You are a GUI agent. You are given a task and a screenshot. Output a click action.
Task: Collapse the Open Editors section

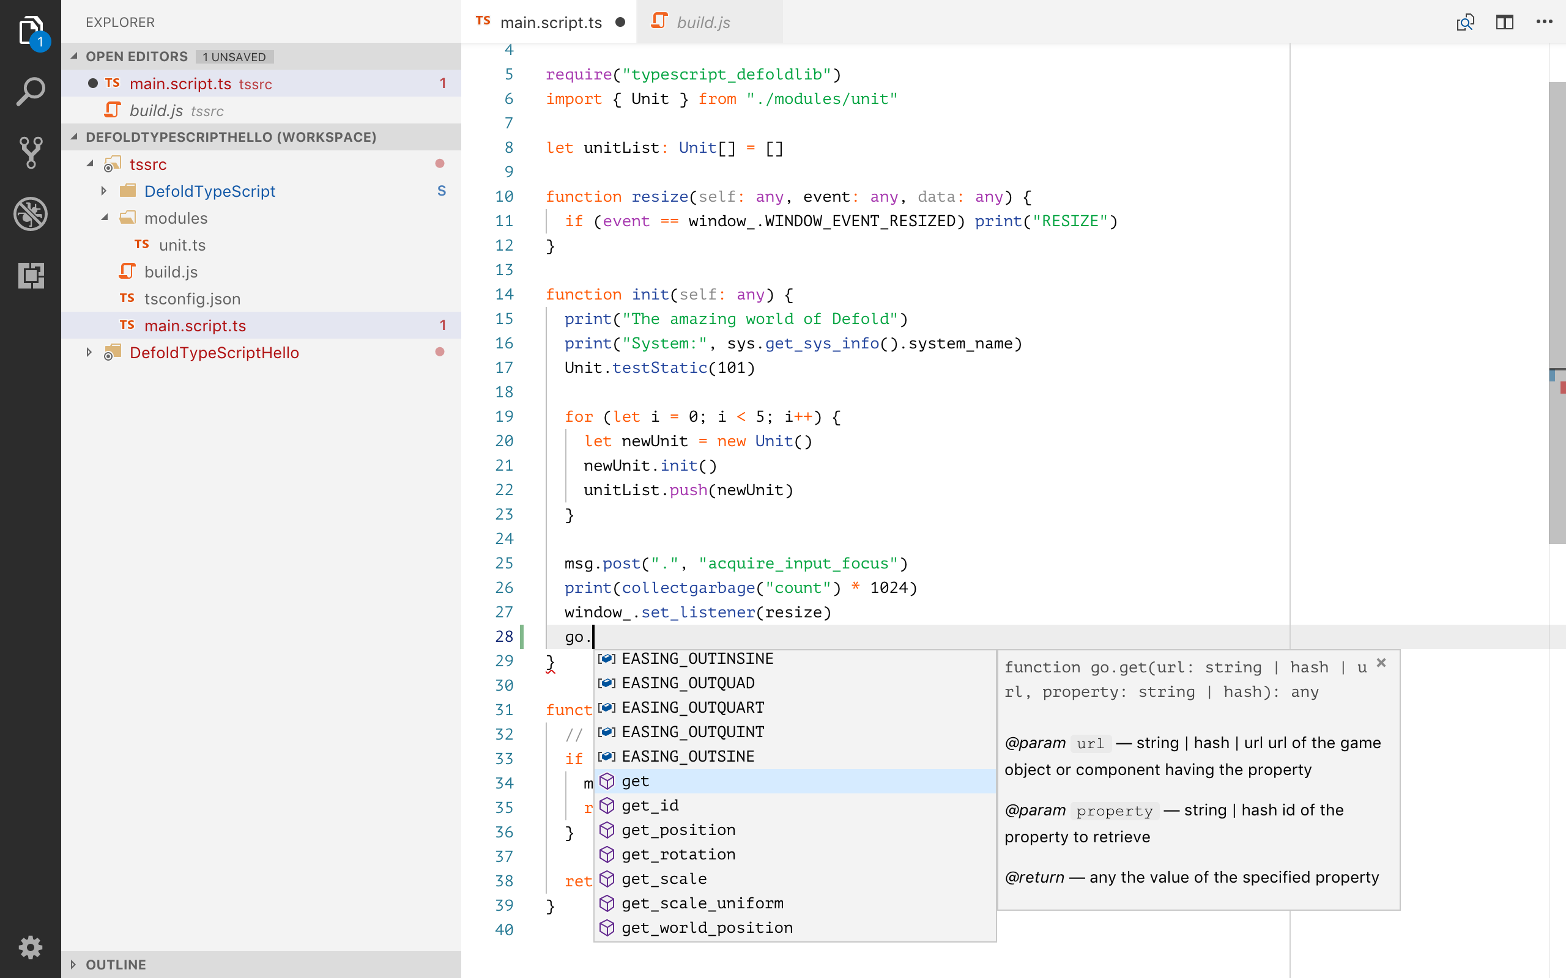tap(74, 56)
